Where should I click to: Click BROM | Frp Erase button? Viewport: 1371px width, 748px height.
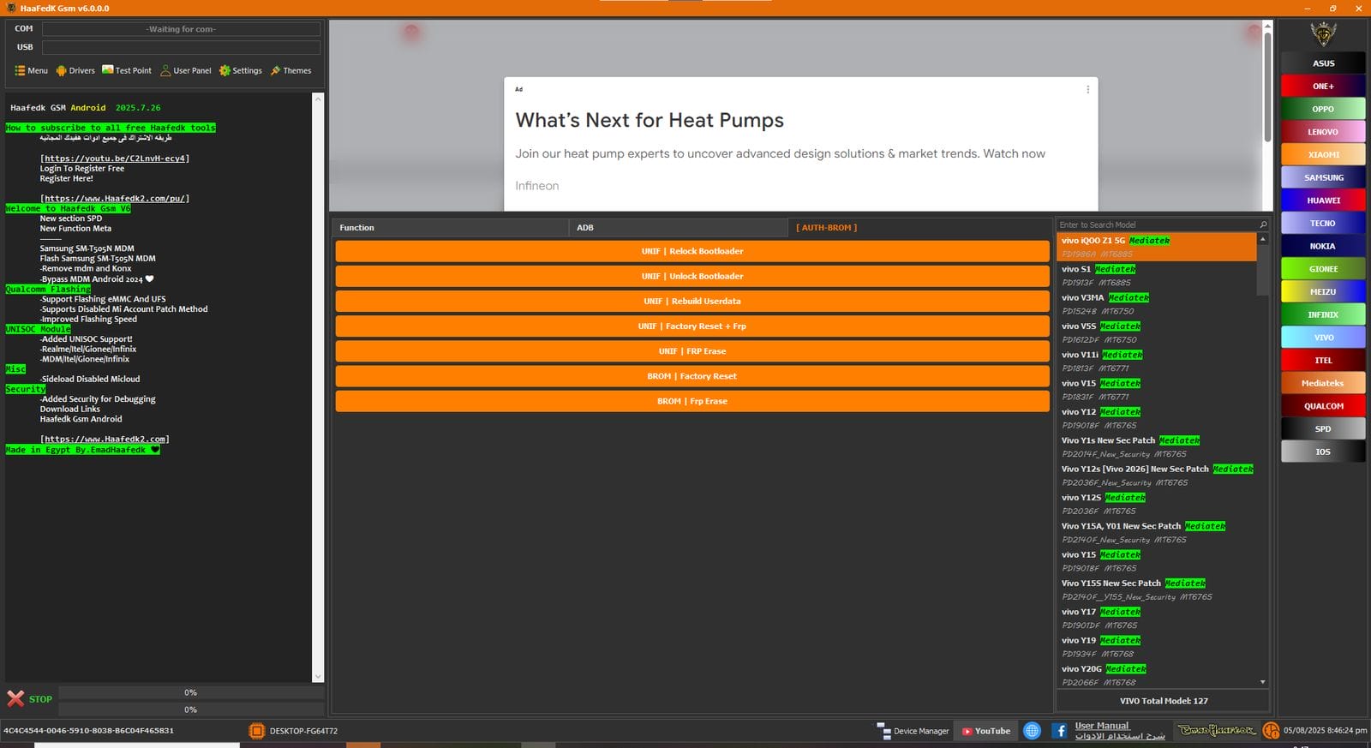[x=691, y=402]
